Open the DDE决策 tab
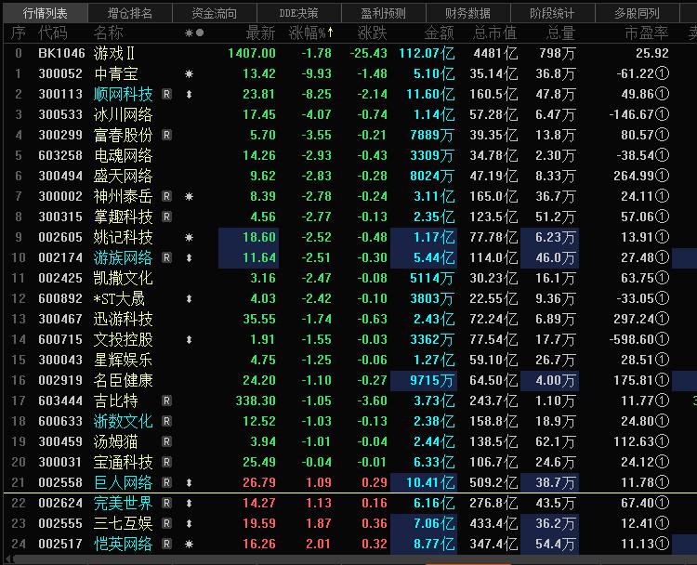The width and height of the screenshot is (697, 565). coord(298,13)
